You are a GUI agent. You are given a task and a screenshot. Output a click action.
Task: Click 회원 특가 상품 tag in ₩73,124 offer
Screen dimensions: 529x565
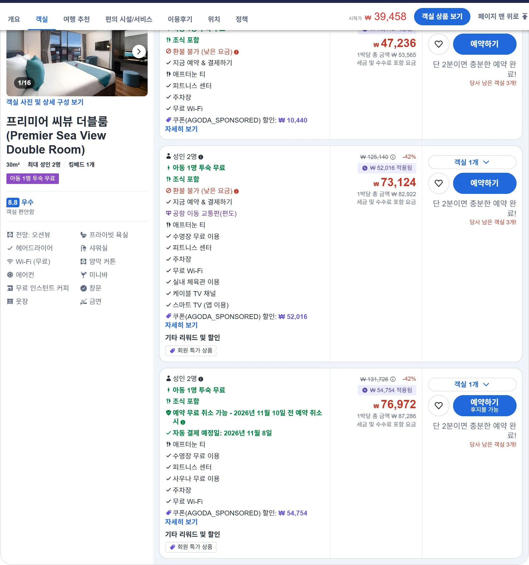pos(191,351)
